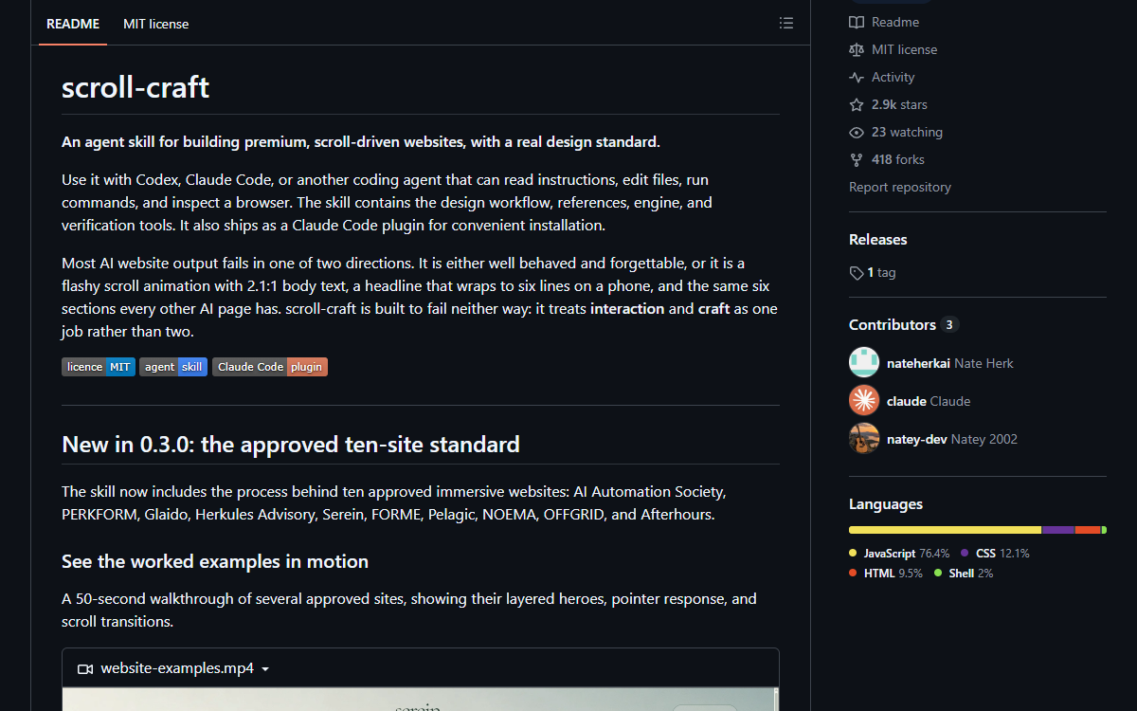Select the JavaScript 76.4% language entry
1137x711 pixels.
(x=899, y=553)
